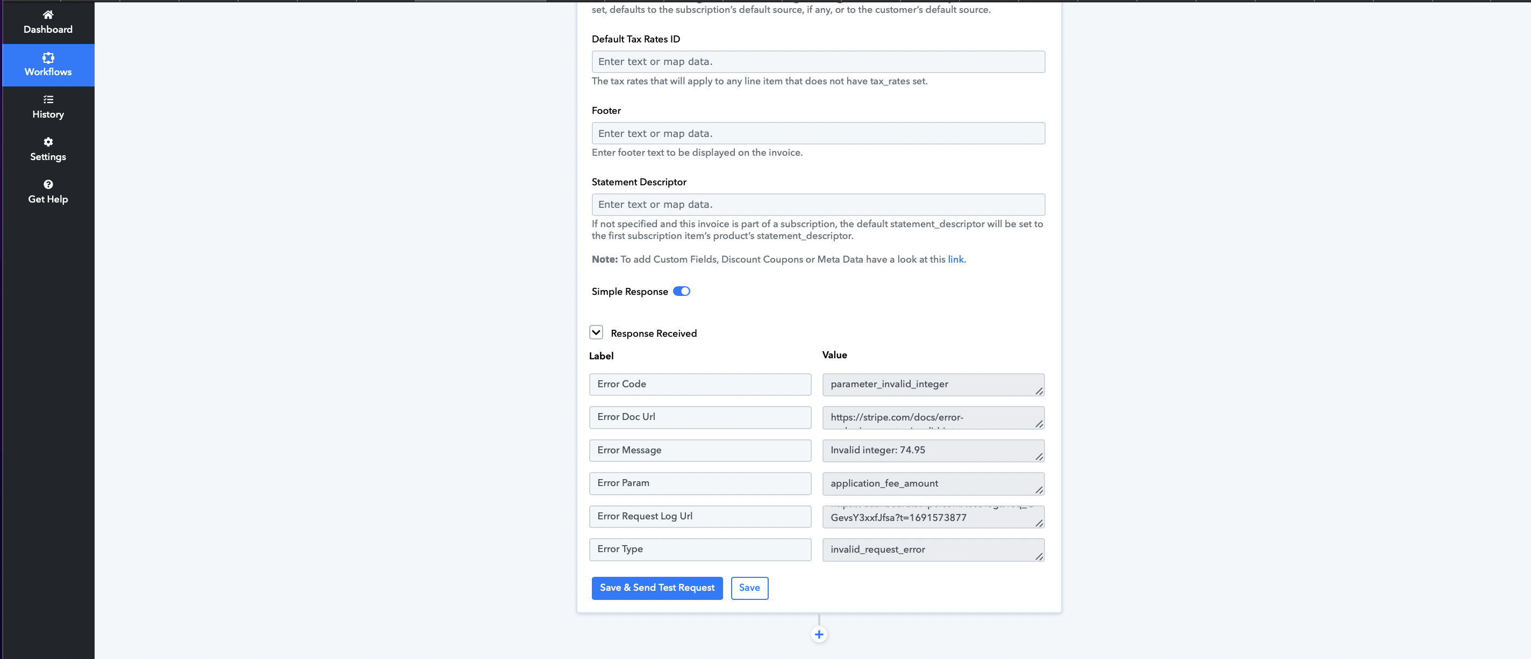The width and height of the screenshot is (1531, 659).
Task: Open the Custom Fields help link
Action: click(956, 259)
